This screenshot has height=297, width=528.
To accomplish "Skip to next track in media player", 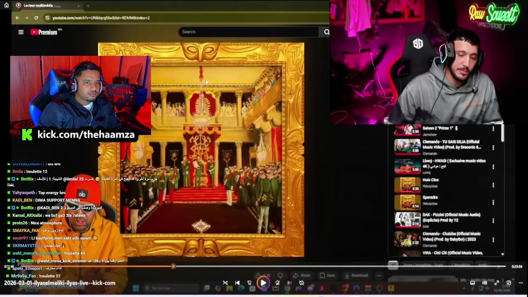I will [289, 283].
